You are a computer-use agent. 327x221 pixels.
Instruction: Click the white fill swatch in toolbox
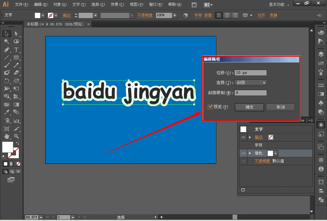8,147
